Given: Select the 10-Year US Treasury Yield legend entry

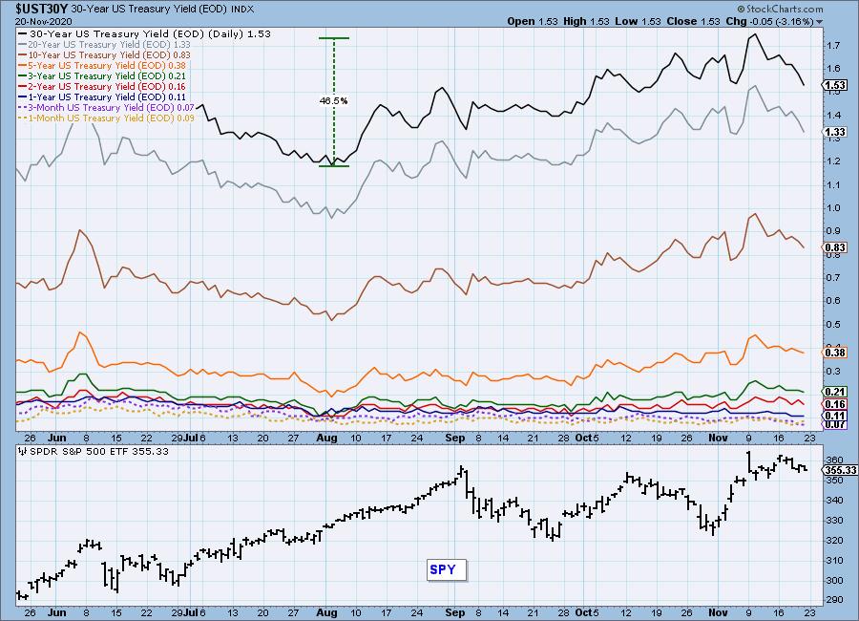Looking at the screenshot, I should point(105,54).
